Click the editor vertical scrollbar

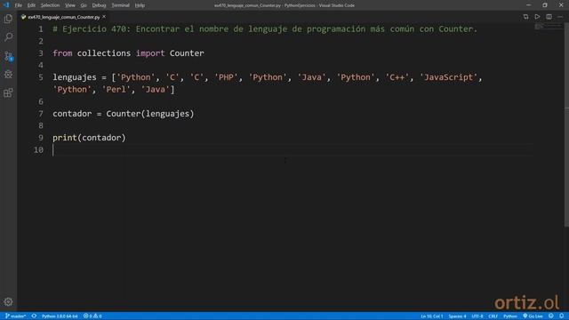(566, 125)
